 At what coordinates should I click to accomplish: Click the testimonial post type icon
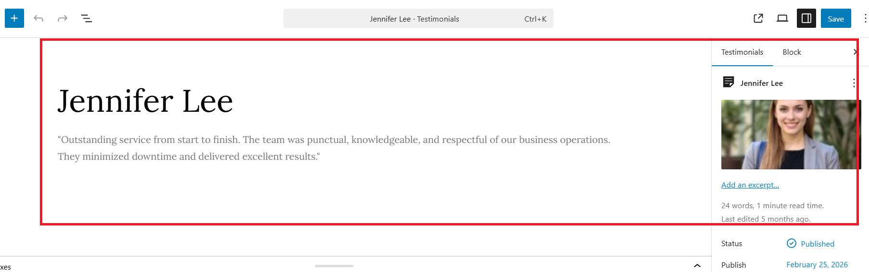(729, 82)
